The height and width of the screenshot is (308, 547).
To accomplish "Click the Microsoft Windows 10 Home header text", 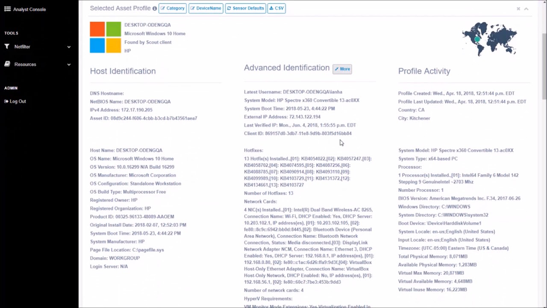I will pyautogui.click(x=155, y=33).
